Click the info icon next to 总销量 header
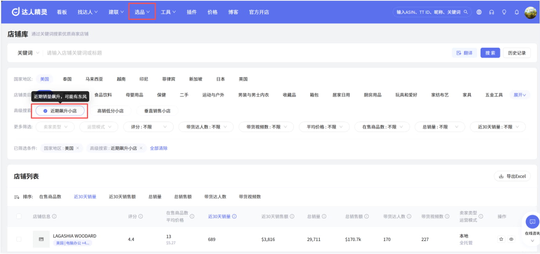This screenshot has width=540, height=254. pyautogui.click(x=324, y=216)
